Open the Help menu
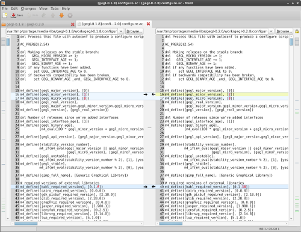Screen dimensions: 301x232 (66, 8)
